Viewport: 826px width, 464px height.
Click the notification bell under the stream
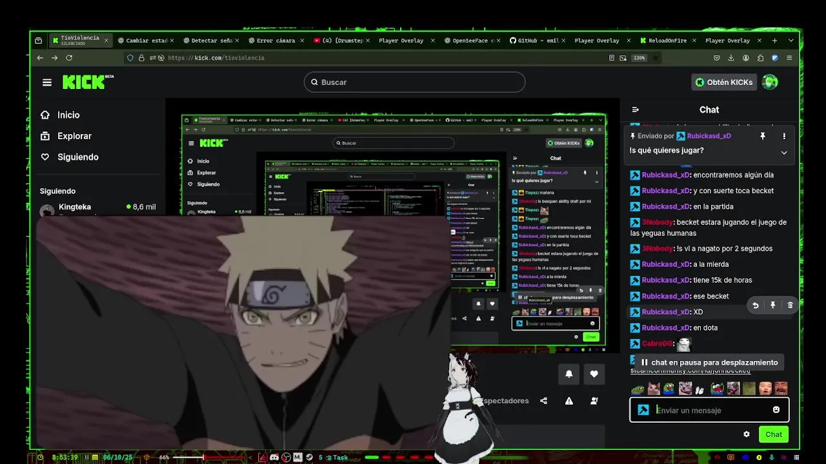(569, 374)
